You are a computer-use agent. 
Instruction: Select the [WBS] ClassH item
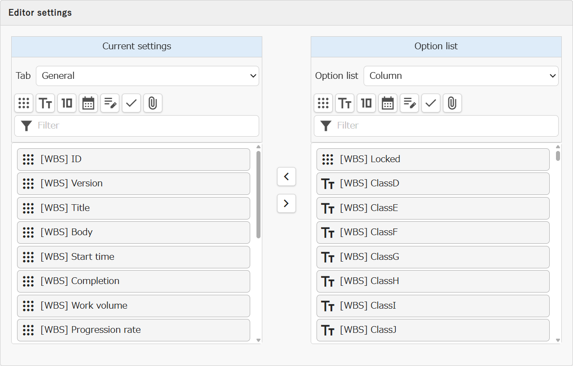433,281
